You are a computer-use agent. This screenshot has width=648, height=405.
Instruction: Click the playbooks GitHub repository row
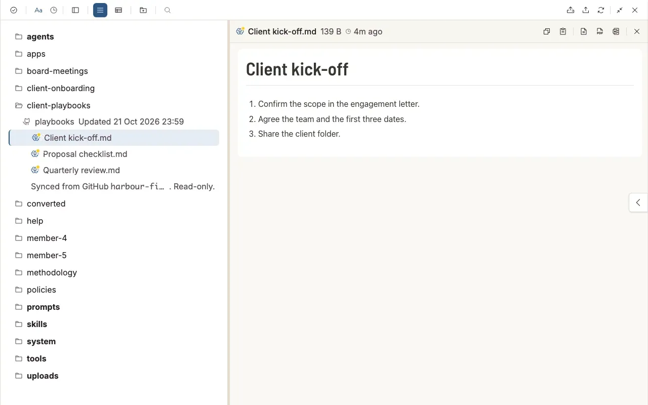click(x=114, y=121)
